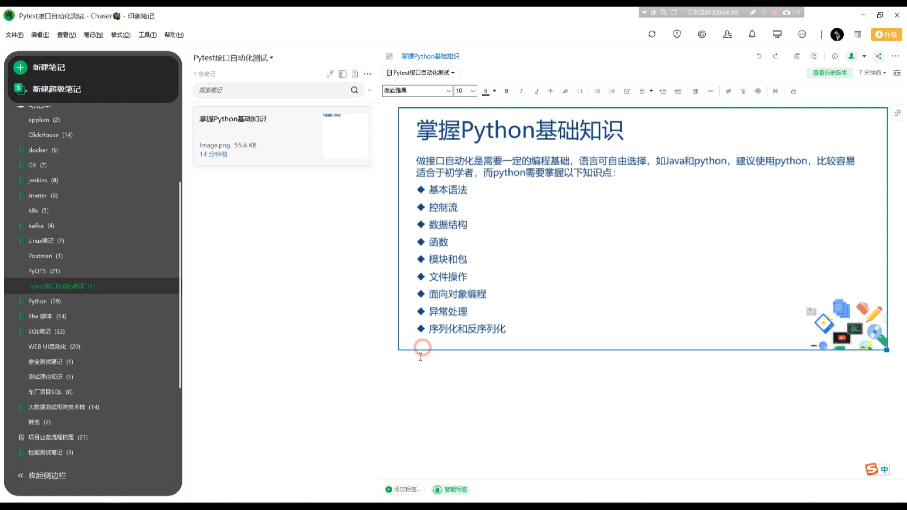Open the notebook selector in note header

pos(420,73)
